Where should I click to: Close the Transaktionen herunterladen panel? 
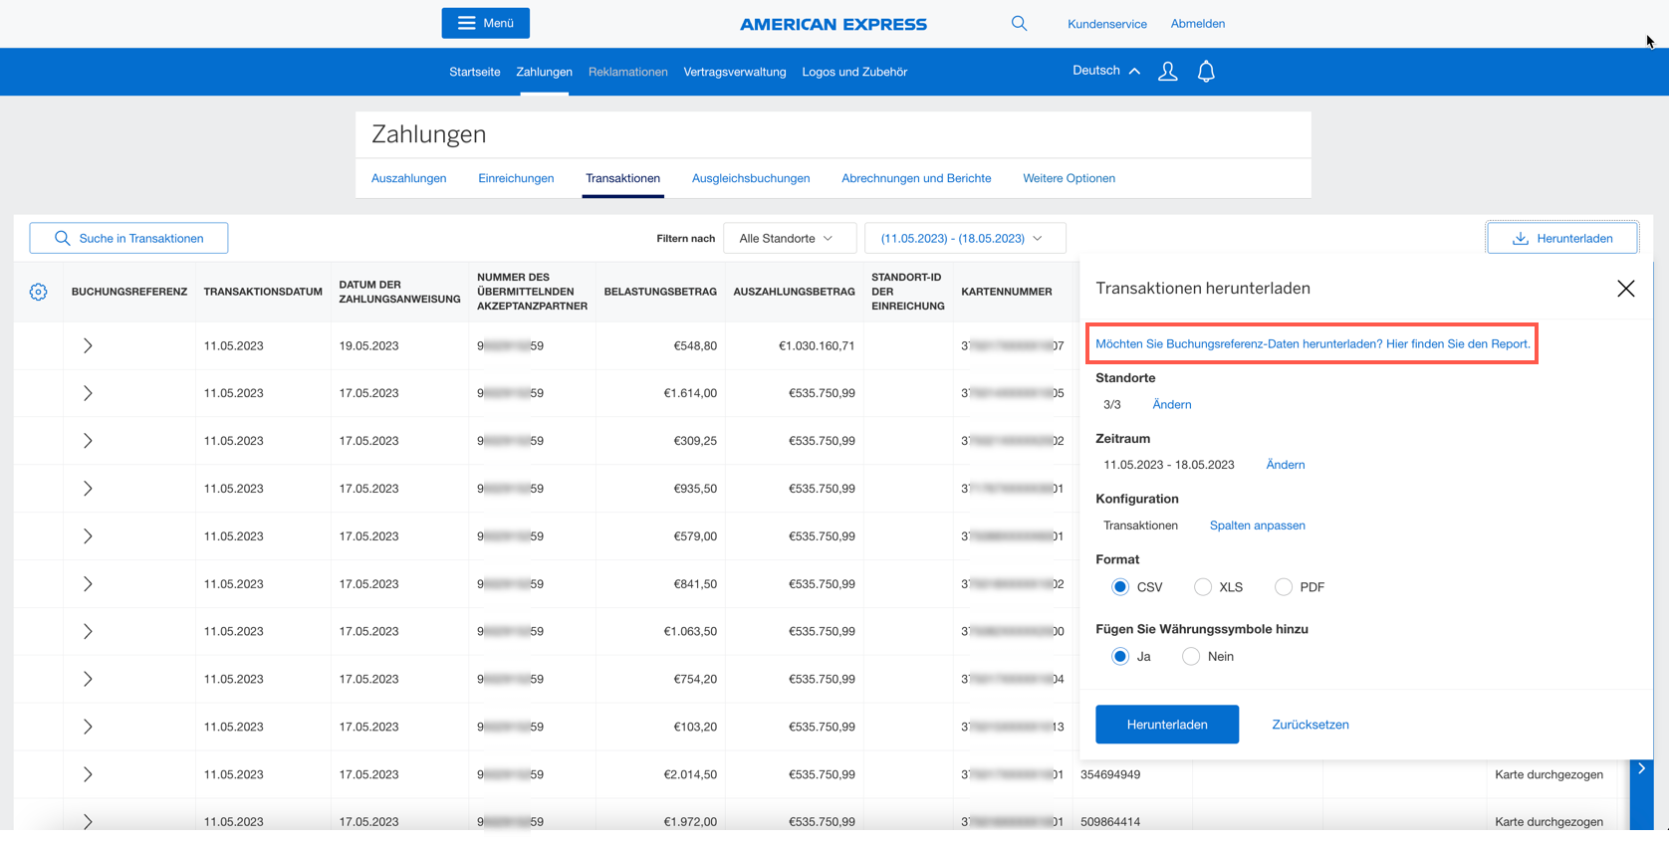point(1626,289)
